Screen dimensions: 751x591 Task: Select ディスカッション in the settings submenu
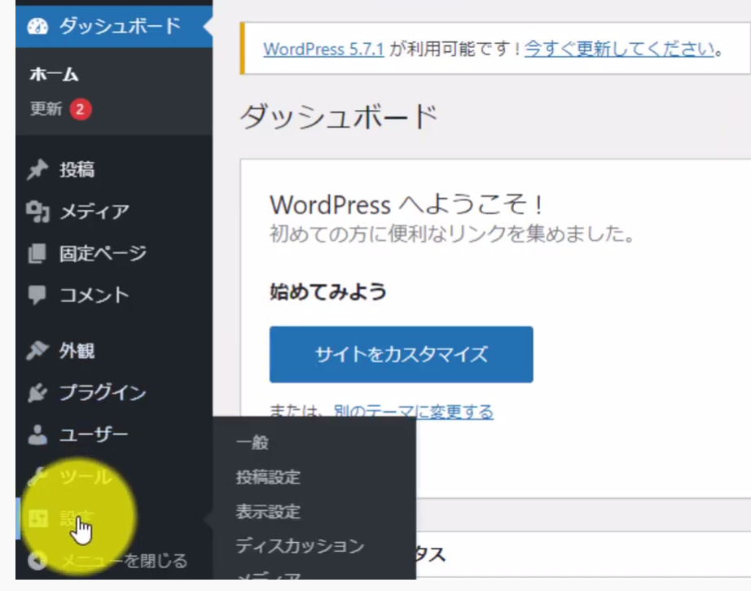[301, 546]
